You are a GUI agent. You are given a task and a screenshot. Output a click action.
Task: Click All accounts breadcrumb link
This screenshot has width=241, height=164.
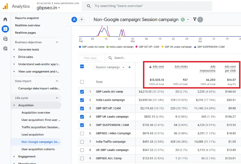coord(44,3)
